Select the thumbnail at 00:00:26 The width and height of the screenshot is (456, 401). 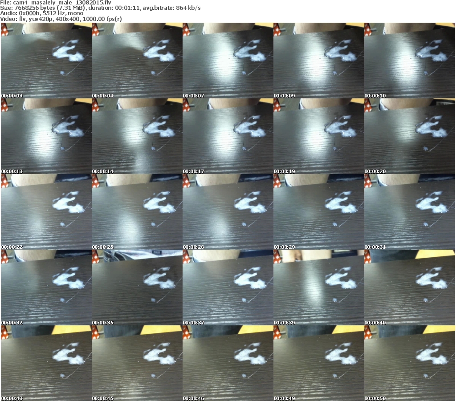228,212
